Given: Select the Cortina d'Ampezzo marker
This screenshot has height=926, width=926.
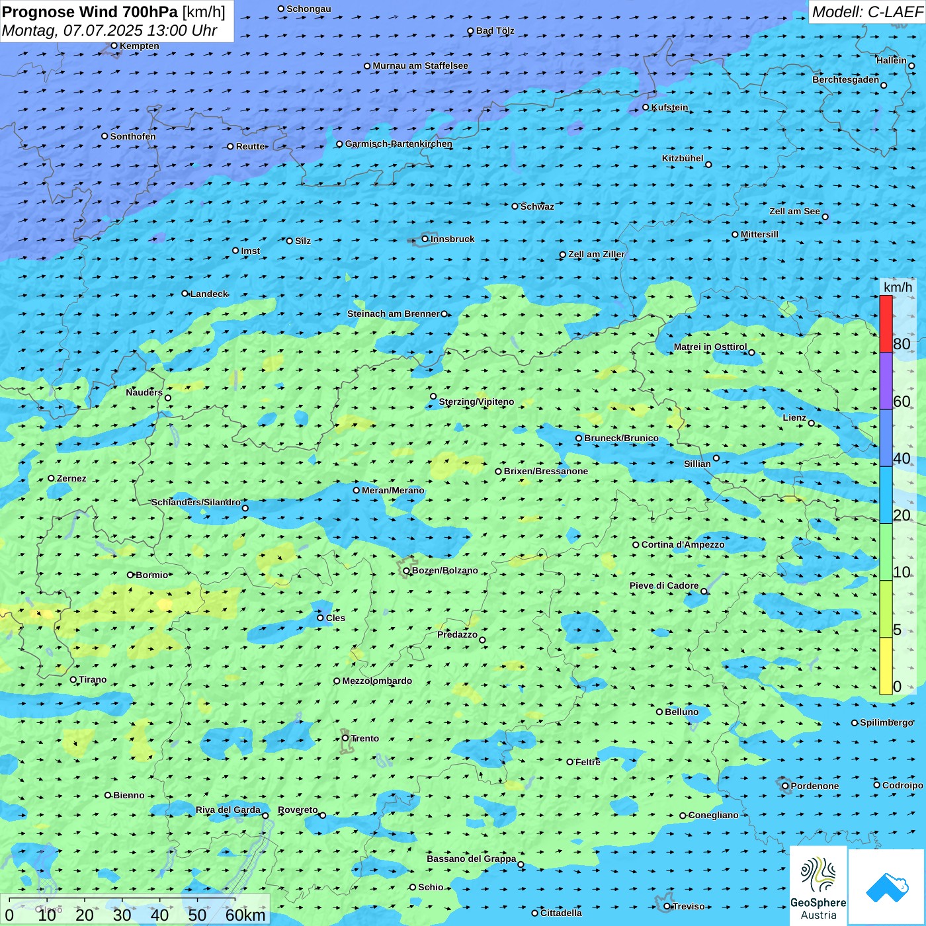Looking at the screenshot, I should point(636,545).
